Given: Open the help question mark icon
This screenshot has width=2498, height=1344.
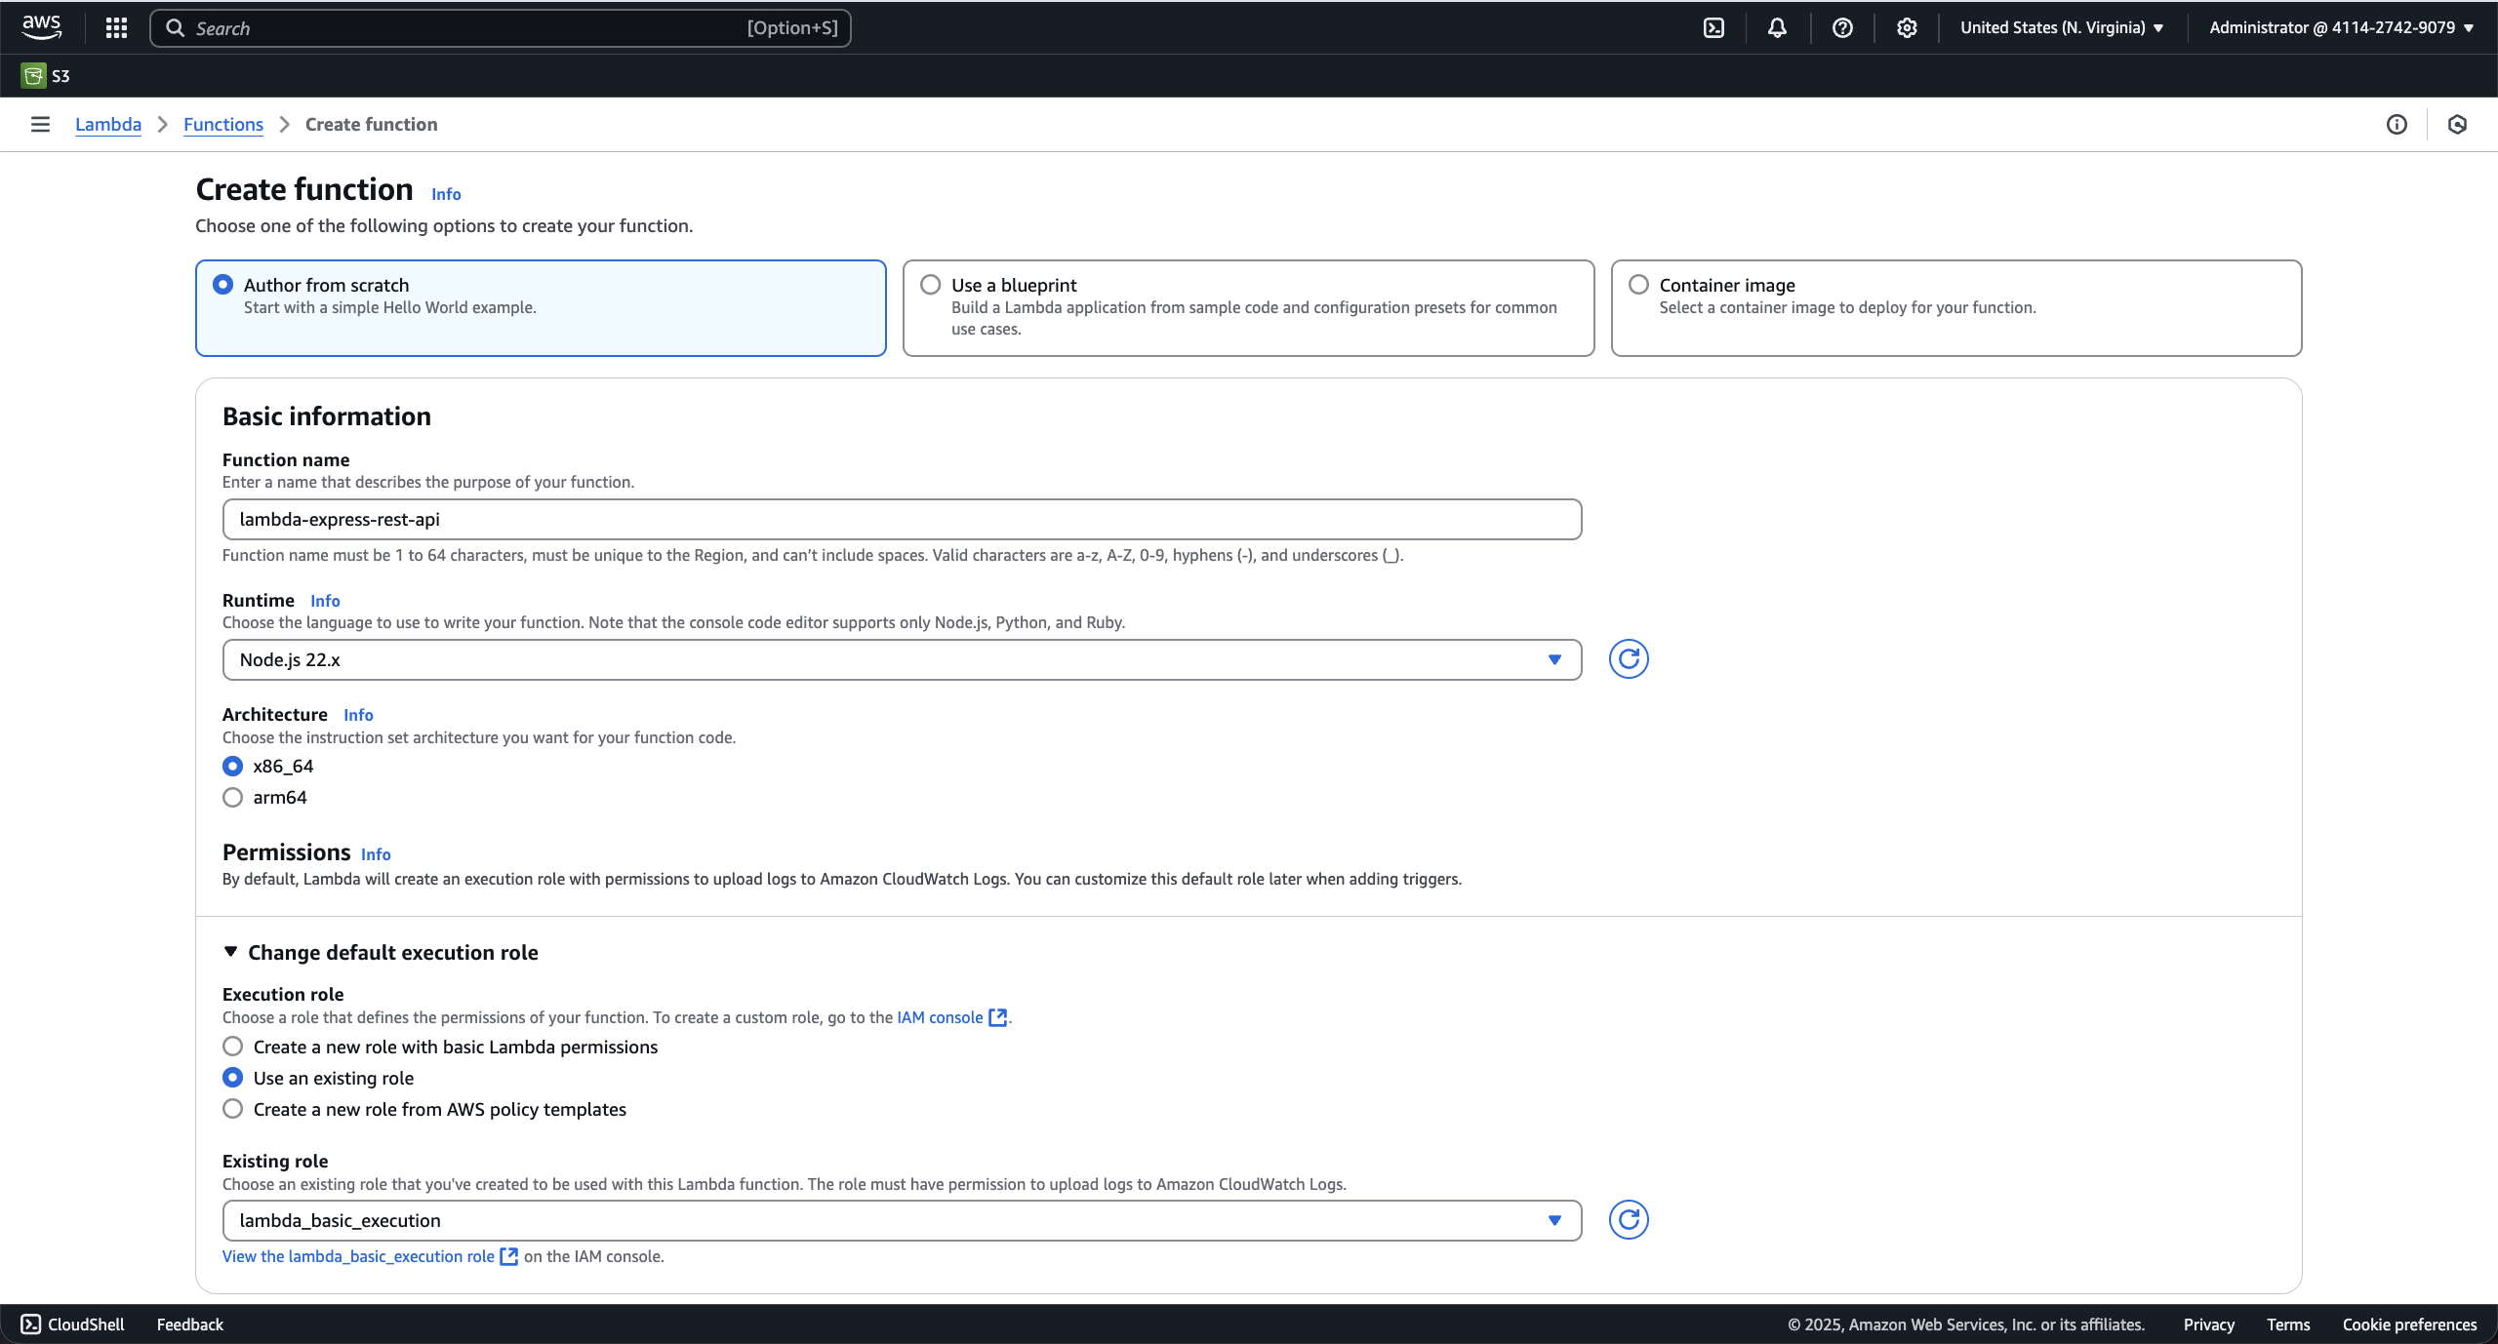Looking at the screenshot, I should click(x=1841, y=27).
